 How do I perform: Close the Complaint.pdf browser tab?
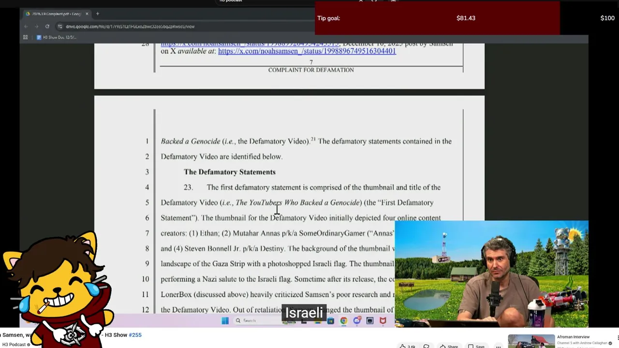[x=87, y=14]
